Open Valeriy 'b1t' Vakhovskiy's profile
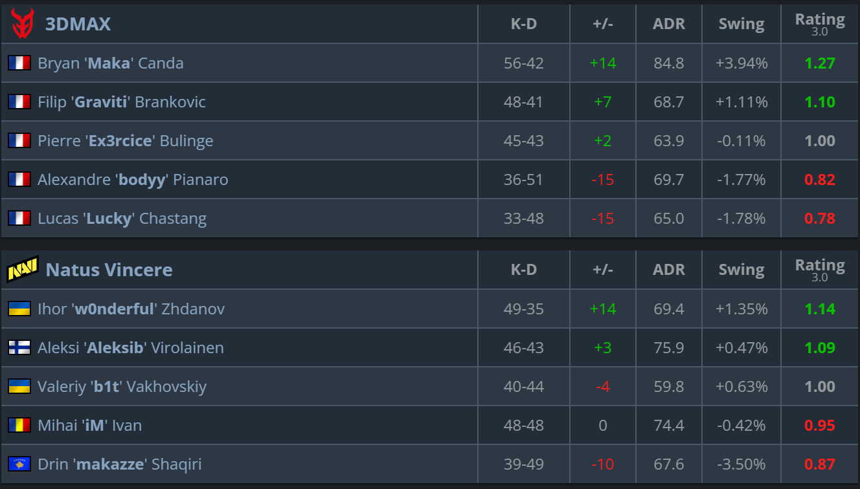This screenshot has width=860, height=489. coord(122,386)
